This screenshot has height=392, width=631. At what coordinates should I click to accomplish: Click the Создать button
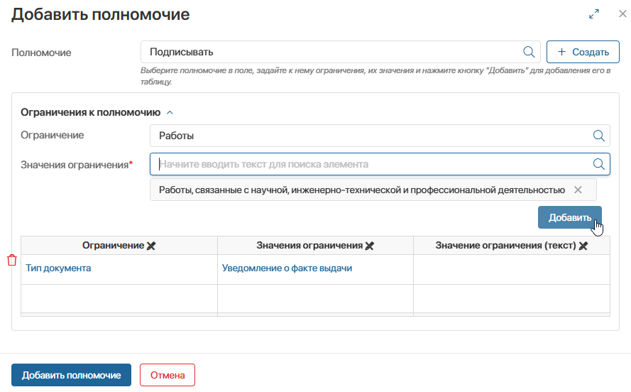(583, 52)
